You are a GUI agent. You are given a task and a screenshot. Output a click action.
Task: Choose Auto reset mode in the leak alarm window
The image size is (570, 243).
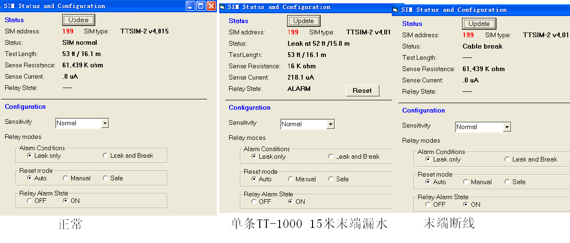point(254,179)
